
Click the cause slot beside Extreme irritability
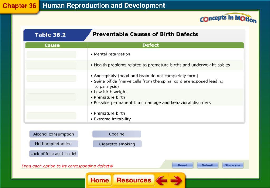pos(51,116)
